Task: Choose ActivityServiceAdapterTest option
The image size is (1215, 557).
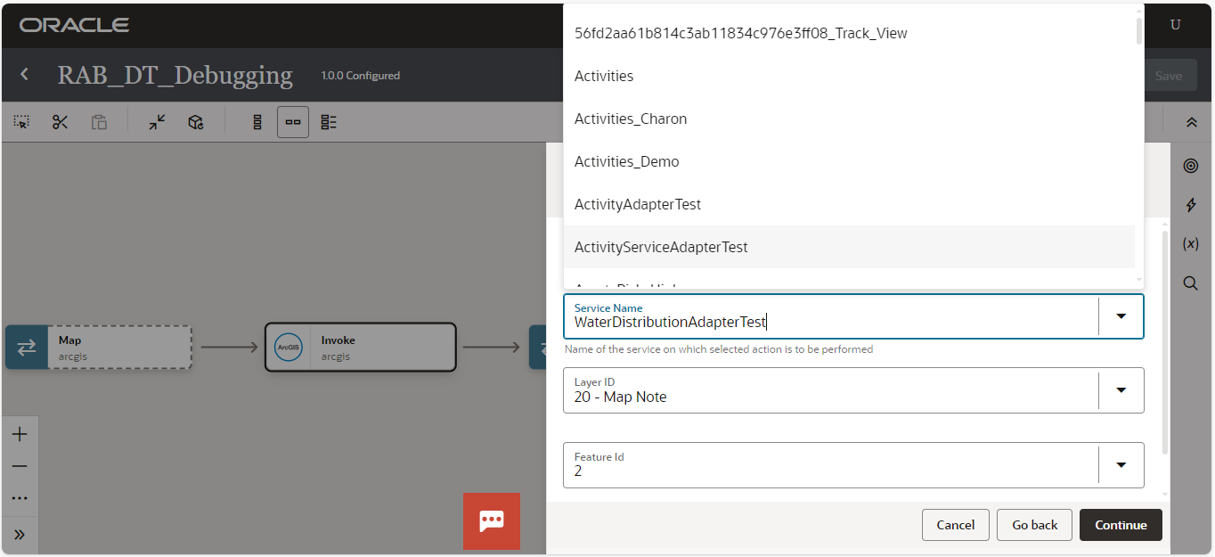Action: click(661, 247)
